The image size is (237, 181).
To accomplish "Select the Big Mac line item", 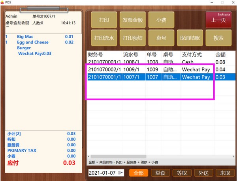I will [x=39, y=37].
